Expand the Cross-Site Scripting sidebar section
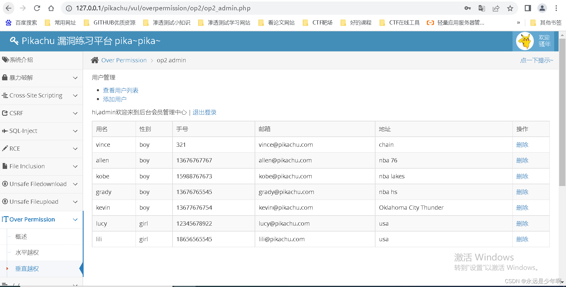Screen dimensions: 566x287 click(x=41, y=96)
